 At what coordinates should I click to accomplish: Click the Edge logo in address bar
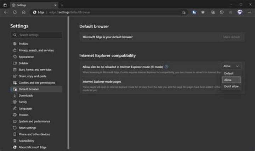click(35, 12)
